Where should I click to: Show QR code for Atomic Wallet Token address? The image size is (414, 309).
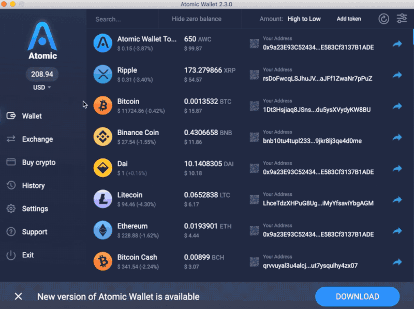click(254, 43)
